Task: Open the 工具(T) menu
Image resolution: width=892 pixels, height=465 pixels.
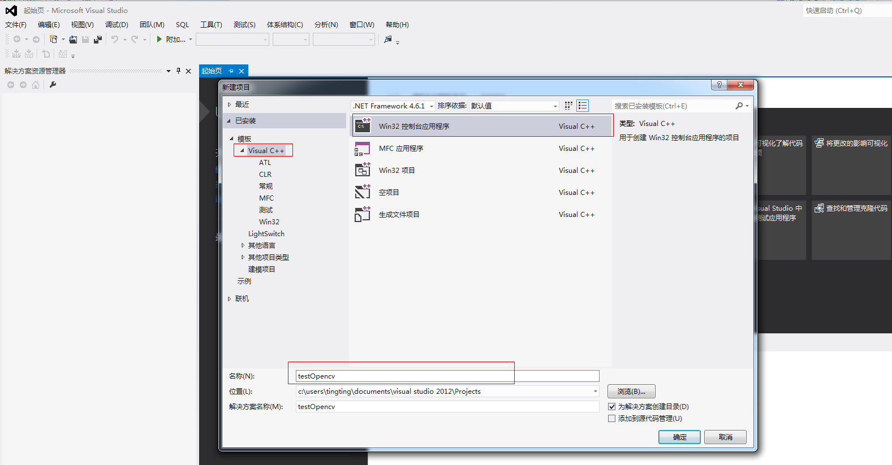Action: pyautogui.click(x=211, y=25)
